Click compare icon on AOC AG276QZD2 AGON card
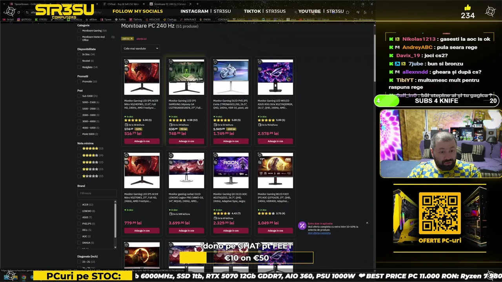 [215, 162]
